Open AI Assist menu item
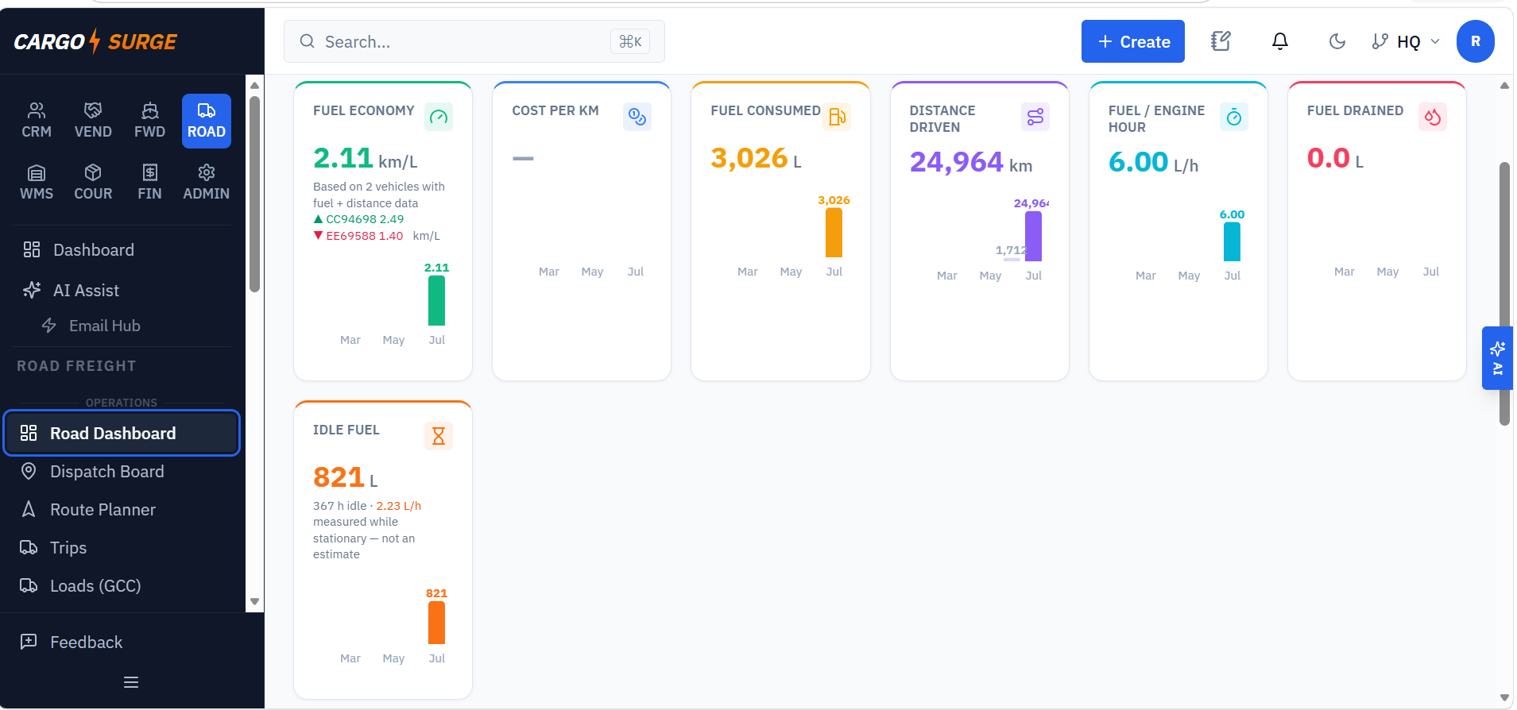 pyautogui.click(x=122, y=291)
